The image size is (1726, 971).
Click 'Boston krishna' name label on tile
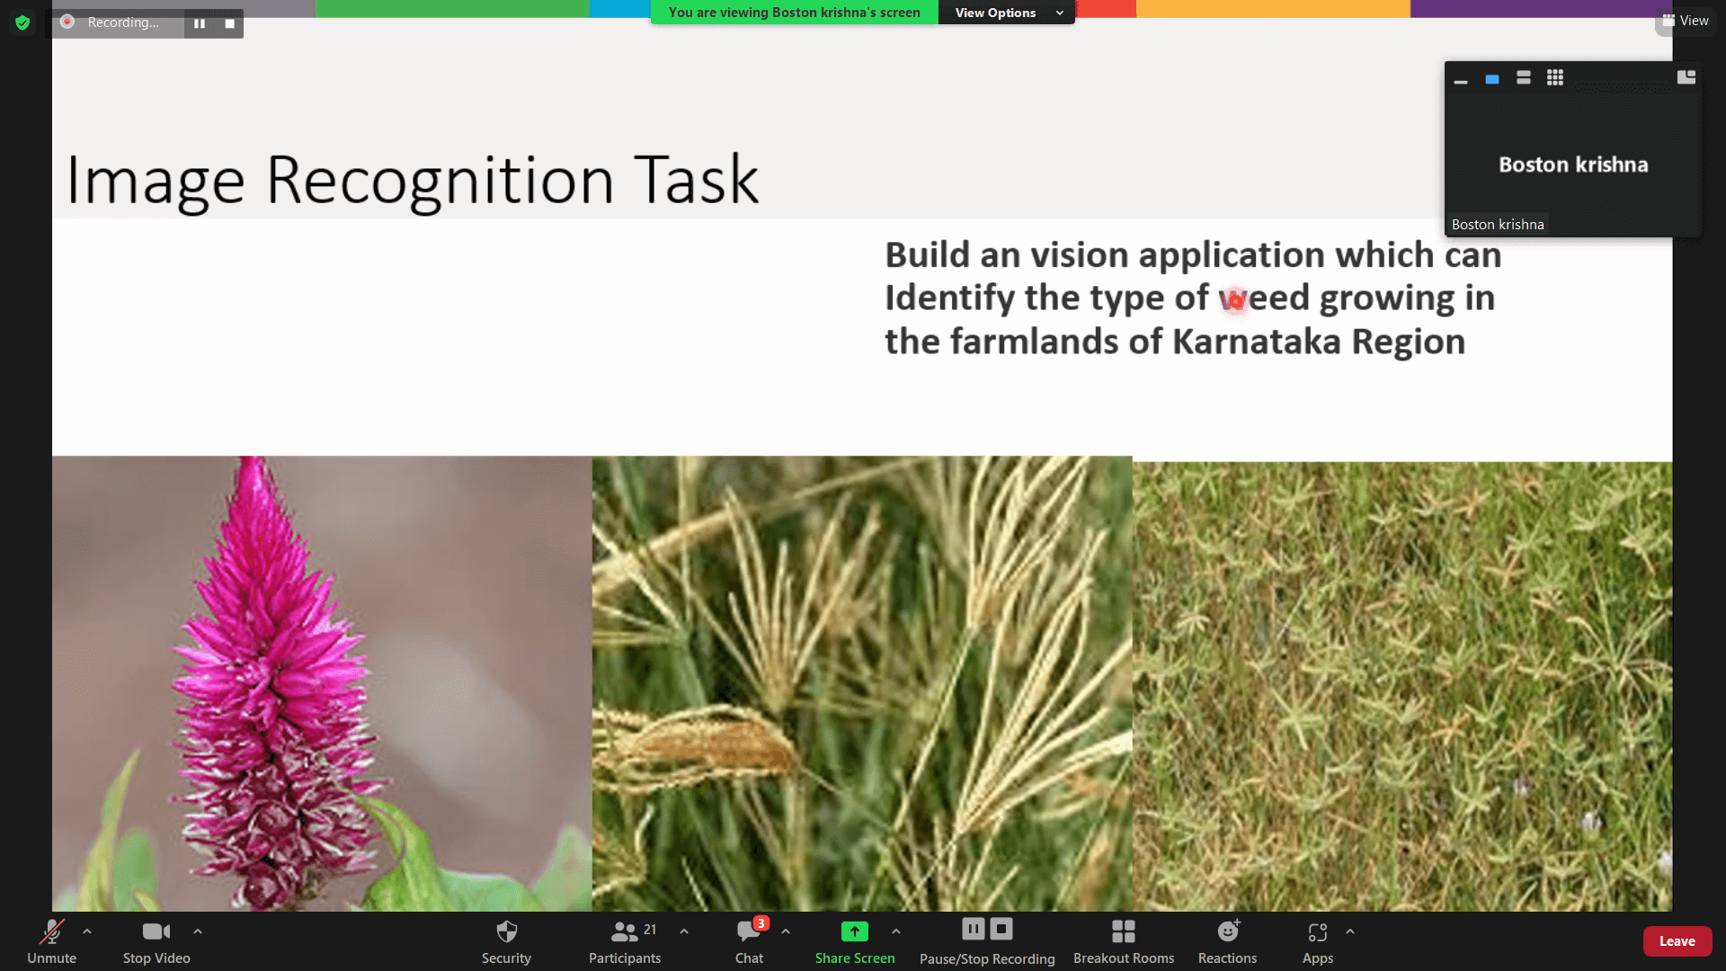point(1498,225)
